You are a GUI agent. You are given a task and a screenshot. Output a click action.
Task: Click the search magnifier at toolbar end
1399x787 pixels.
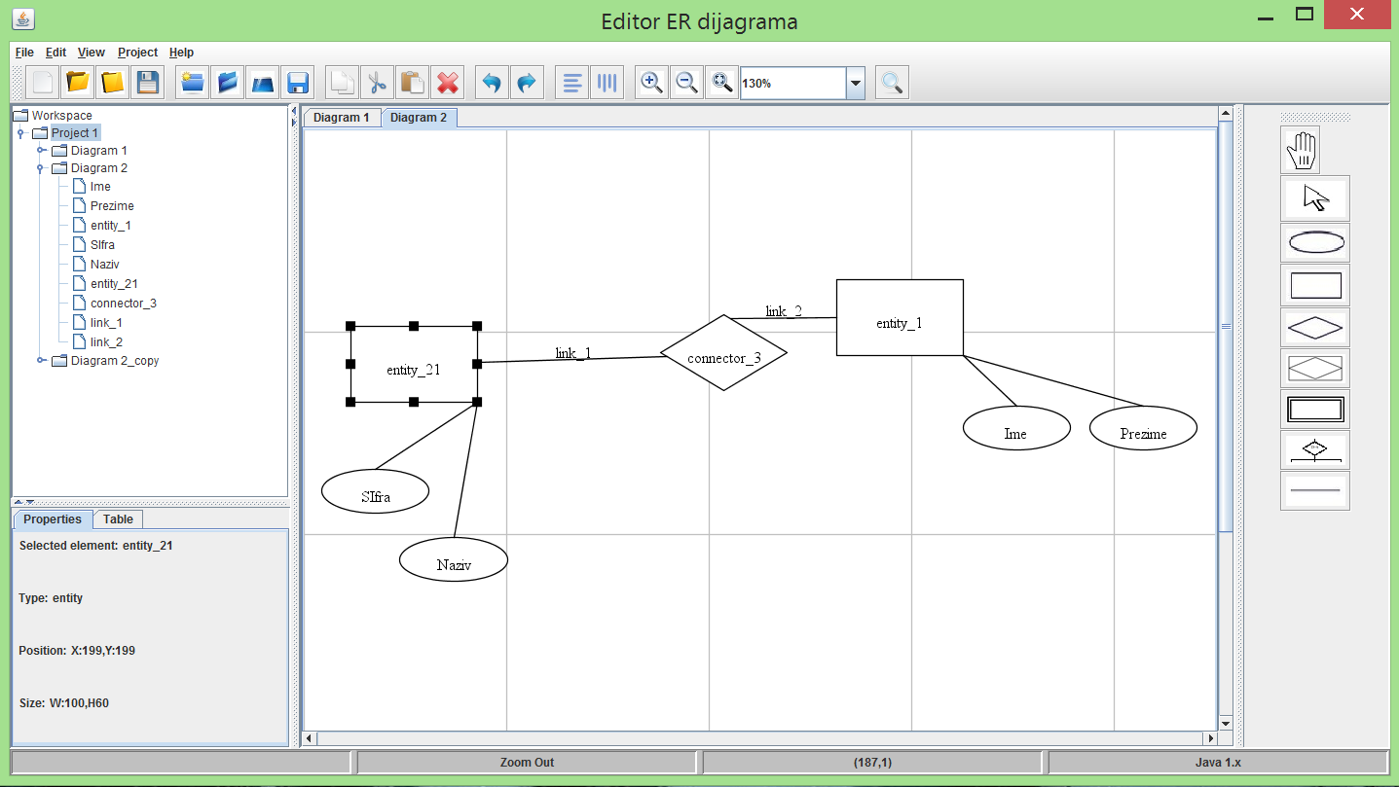pyautogui.click(x=892, y=83)
